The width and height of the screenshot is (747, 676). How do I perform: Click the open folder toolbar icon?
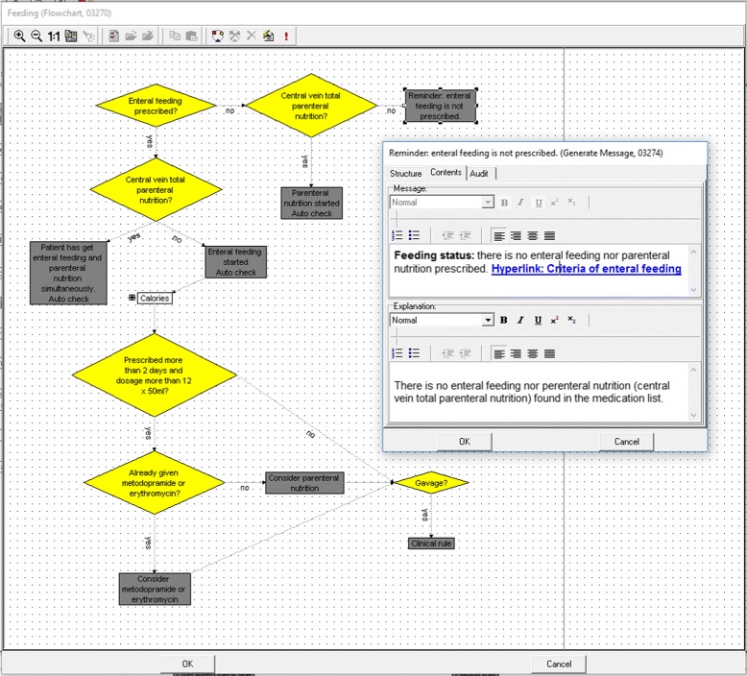tap(131, 36)
